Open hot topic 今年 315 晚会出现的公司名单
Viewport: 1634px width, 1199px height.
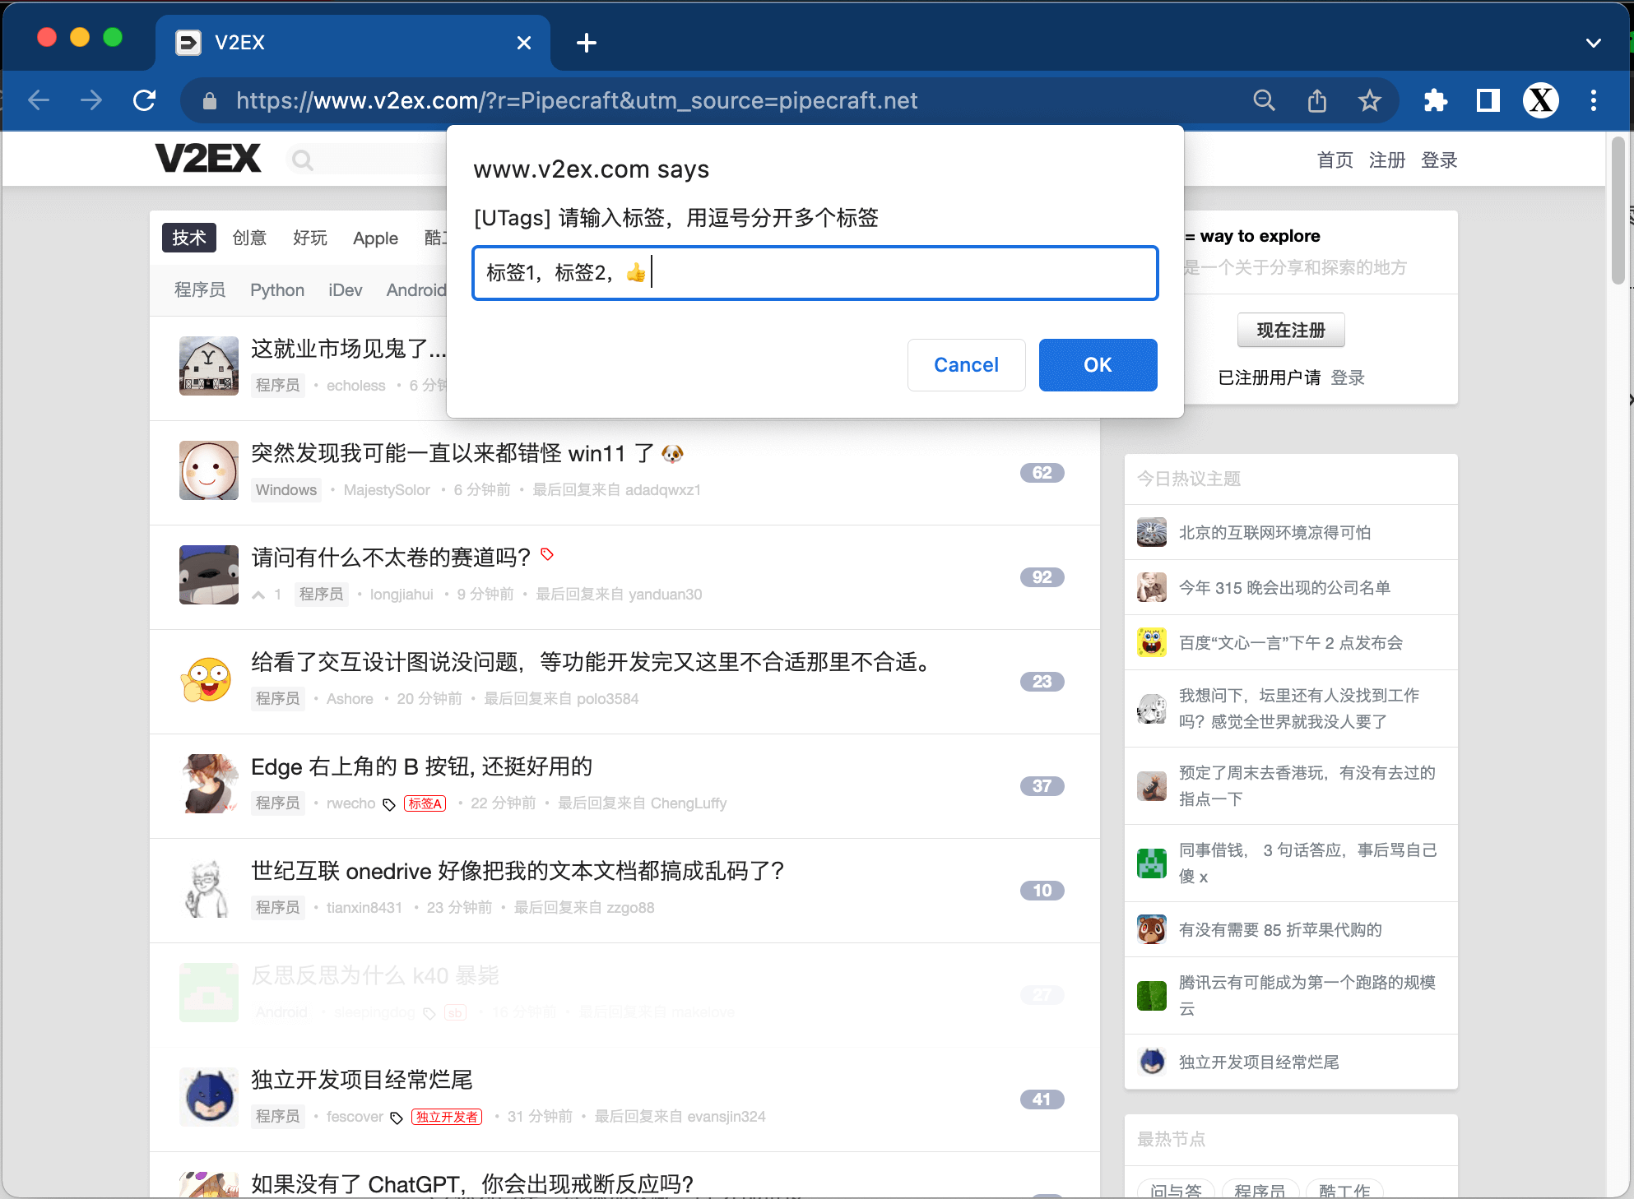1284,588
